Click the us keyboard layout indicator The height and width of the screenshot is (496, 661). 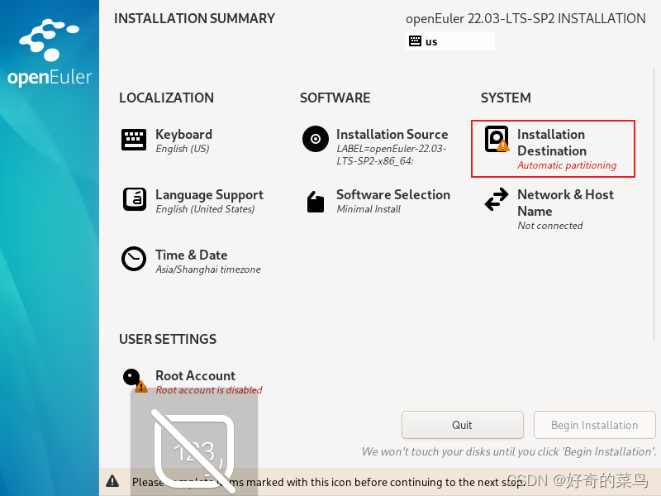click(x=450, y=41)
